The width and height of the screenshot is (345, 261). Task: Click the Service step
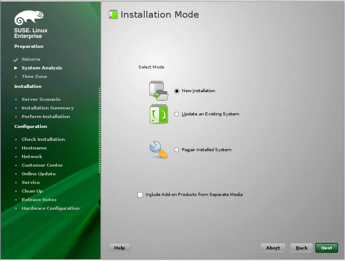[31, 182]
